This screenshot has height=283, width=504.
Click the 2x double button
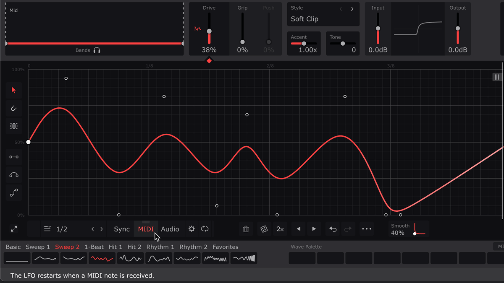(x=280, y=229)
